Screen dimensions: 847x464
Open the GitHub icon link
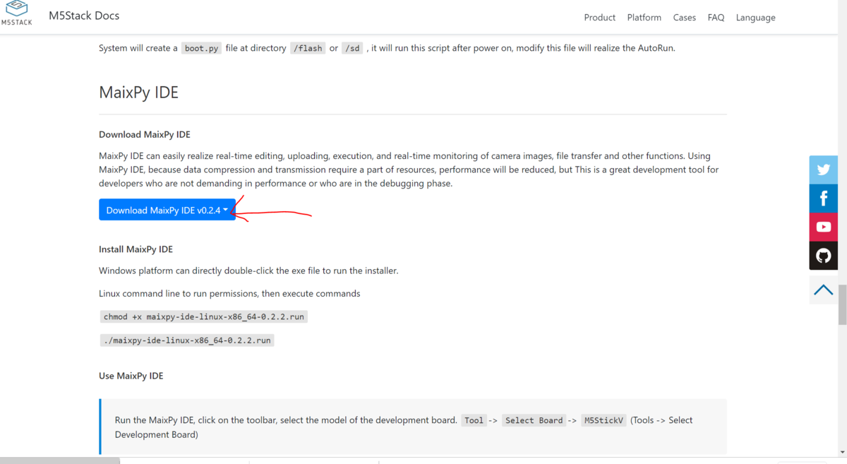tap(823, 256)
